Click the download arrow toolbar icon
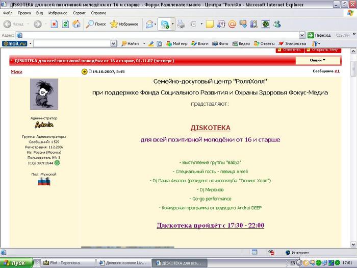This screenshot has width=357, height=268. 243,24
